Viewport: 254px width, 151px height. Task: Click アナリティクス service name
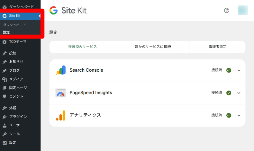85,115
